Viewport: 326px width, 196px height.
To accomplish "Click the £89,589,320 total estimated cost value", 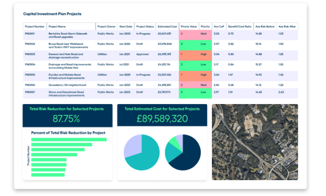I will 162,119.
